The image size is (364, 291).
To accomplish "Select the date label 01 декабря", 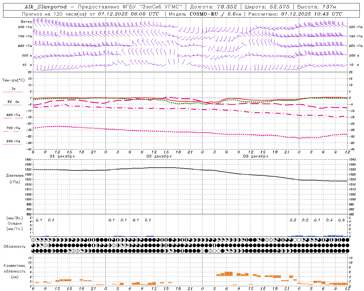I will click(62, 156).
